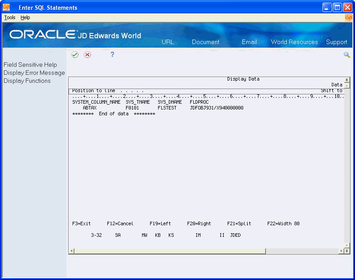The image size is (355, 280).
Task: Maximize the Enter SQL Statements window
Action: pyautogui.click(x=337, y=8)
